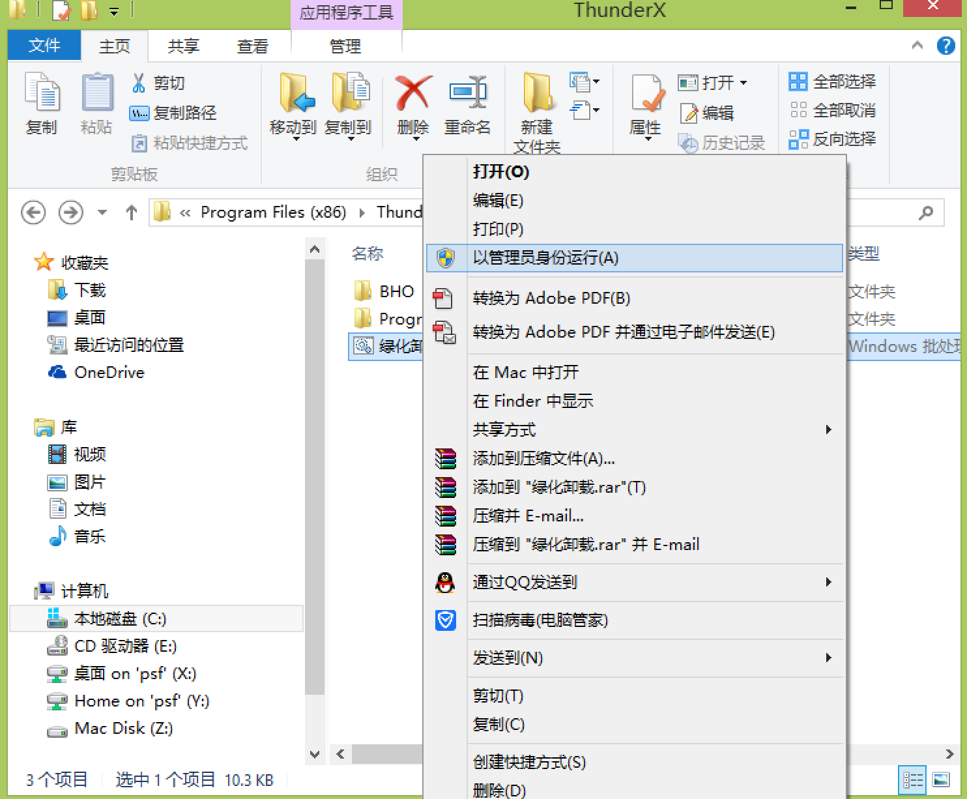
Task: Select Mac Disk (Z:) drive
Action: point(111,728)
